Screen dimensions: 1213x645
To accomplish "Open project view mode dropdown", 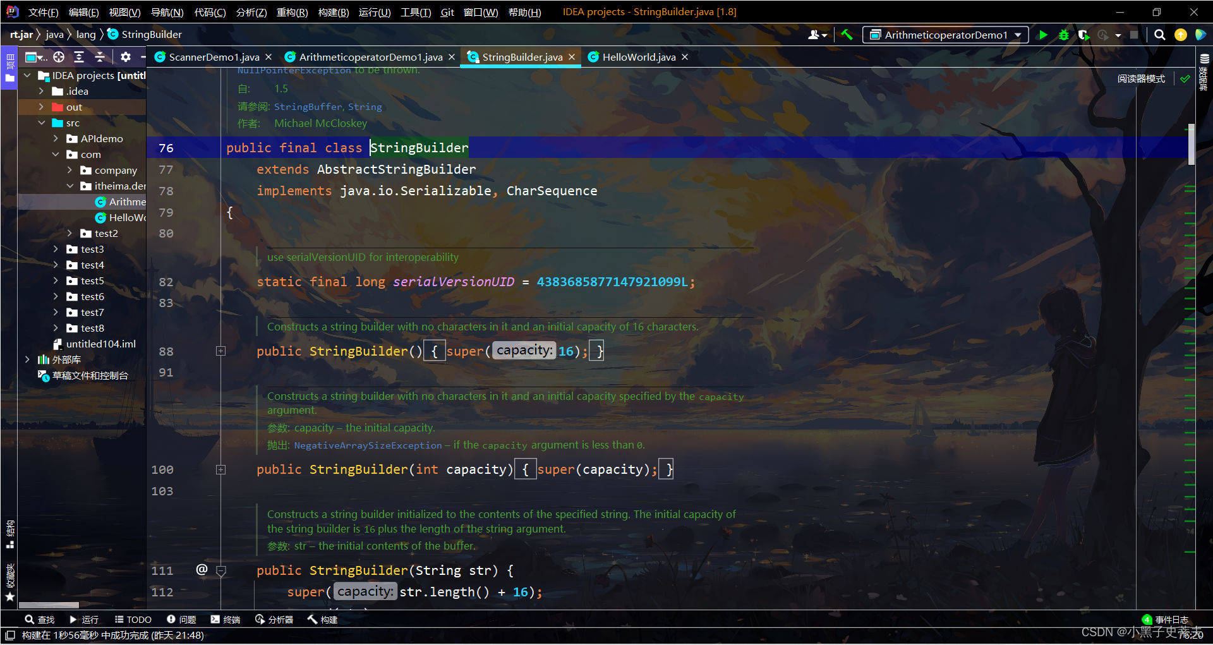I will [x=36, y=57].
